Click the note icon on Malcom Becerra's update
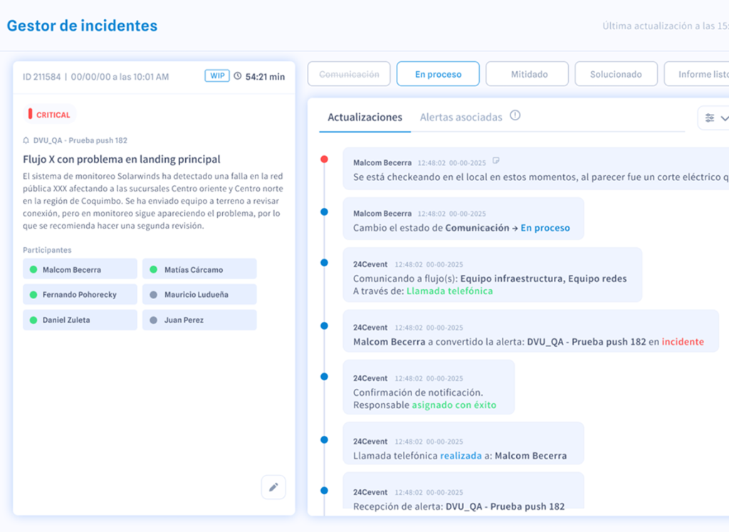 click(x=497, y=160)
